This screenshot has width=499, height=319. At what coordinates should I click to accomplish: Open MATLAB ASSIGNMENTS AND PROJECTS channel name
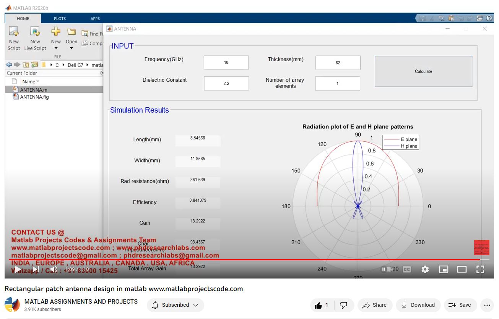[x=81, y=301]
